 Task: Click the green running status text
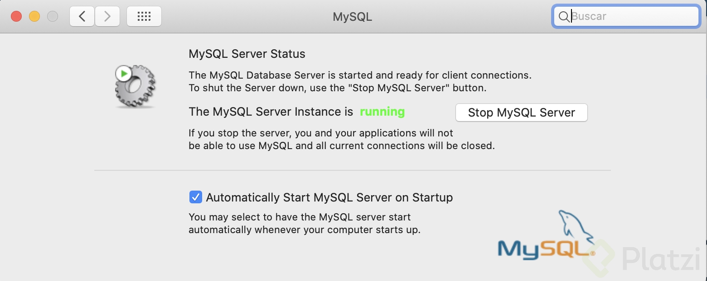coord(382,112)
